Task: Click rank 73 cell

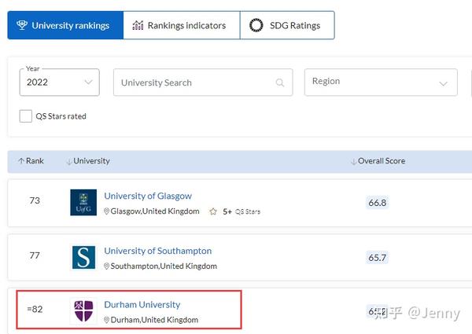Action: [35, 200]
